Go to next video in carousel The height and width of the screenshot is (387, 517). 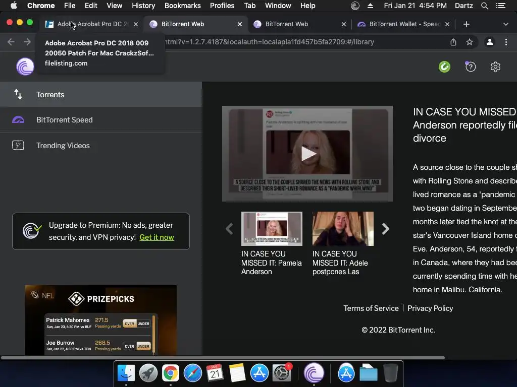pos(385,228)
